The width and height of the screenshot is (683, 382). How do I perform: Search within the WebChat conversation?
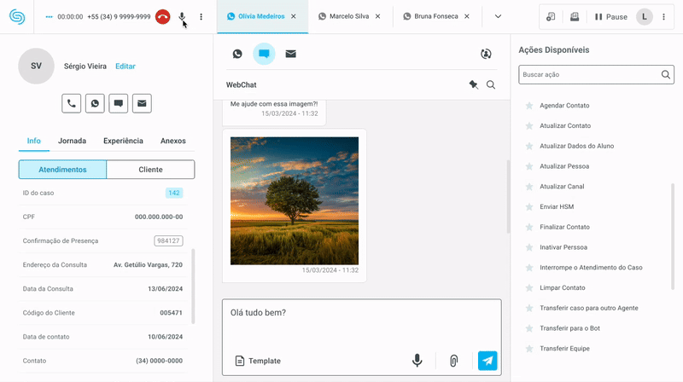click(x=491, y=85)
